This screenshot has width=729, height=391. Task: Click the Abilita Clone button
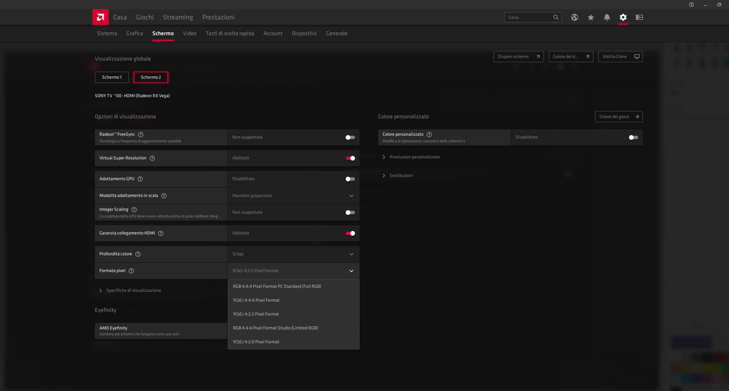(620, 57)
